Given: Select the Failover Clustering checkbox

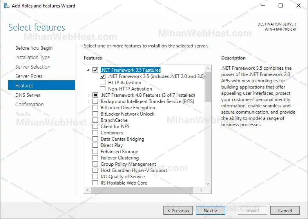Looking at the screenshot, I should tap(95, 158).
